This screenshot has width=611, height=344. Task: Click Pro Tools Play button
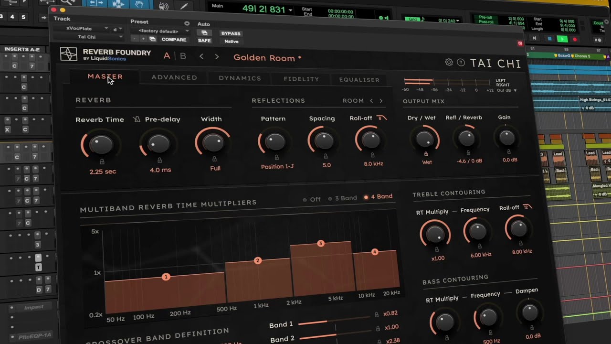[x=562, y=39]
